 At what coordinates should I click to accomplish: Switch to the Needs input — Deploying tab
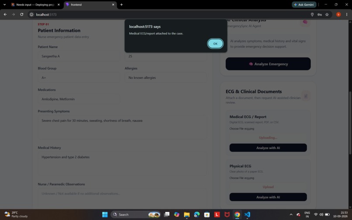point(35,4)
